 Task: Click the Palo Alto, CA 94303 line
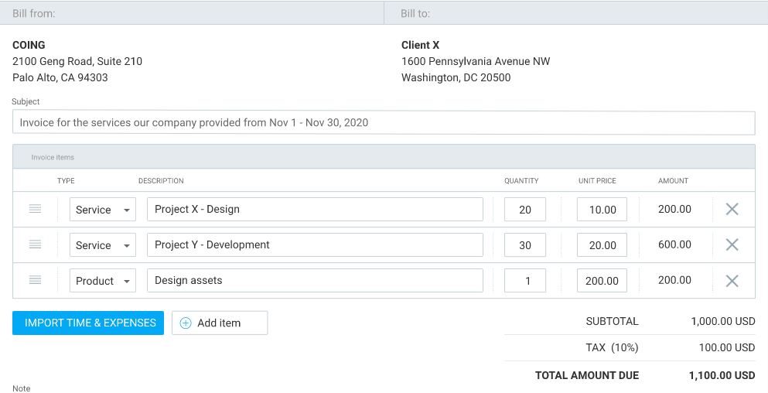point(60,77)
